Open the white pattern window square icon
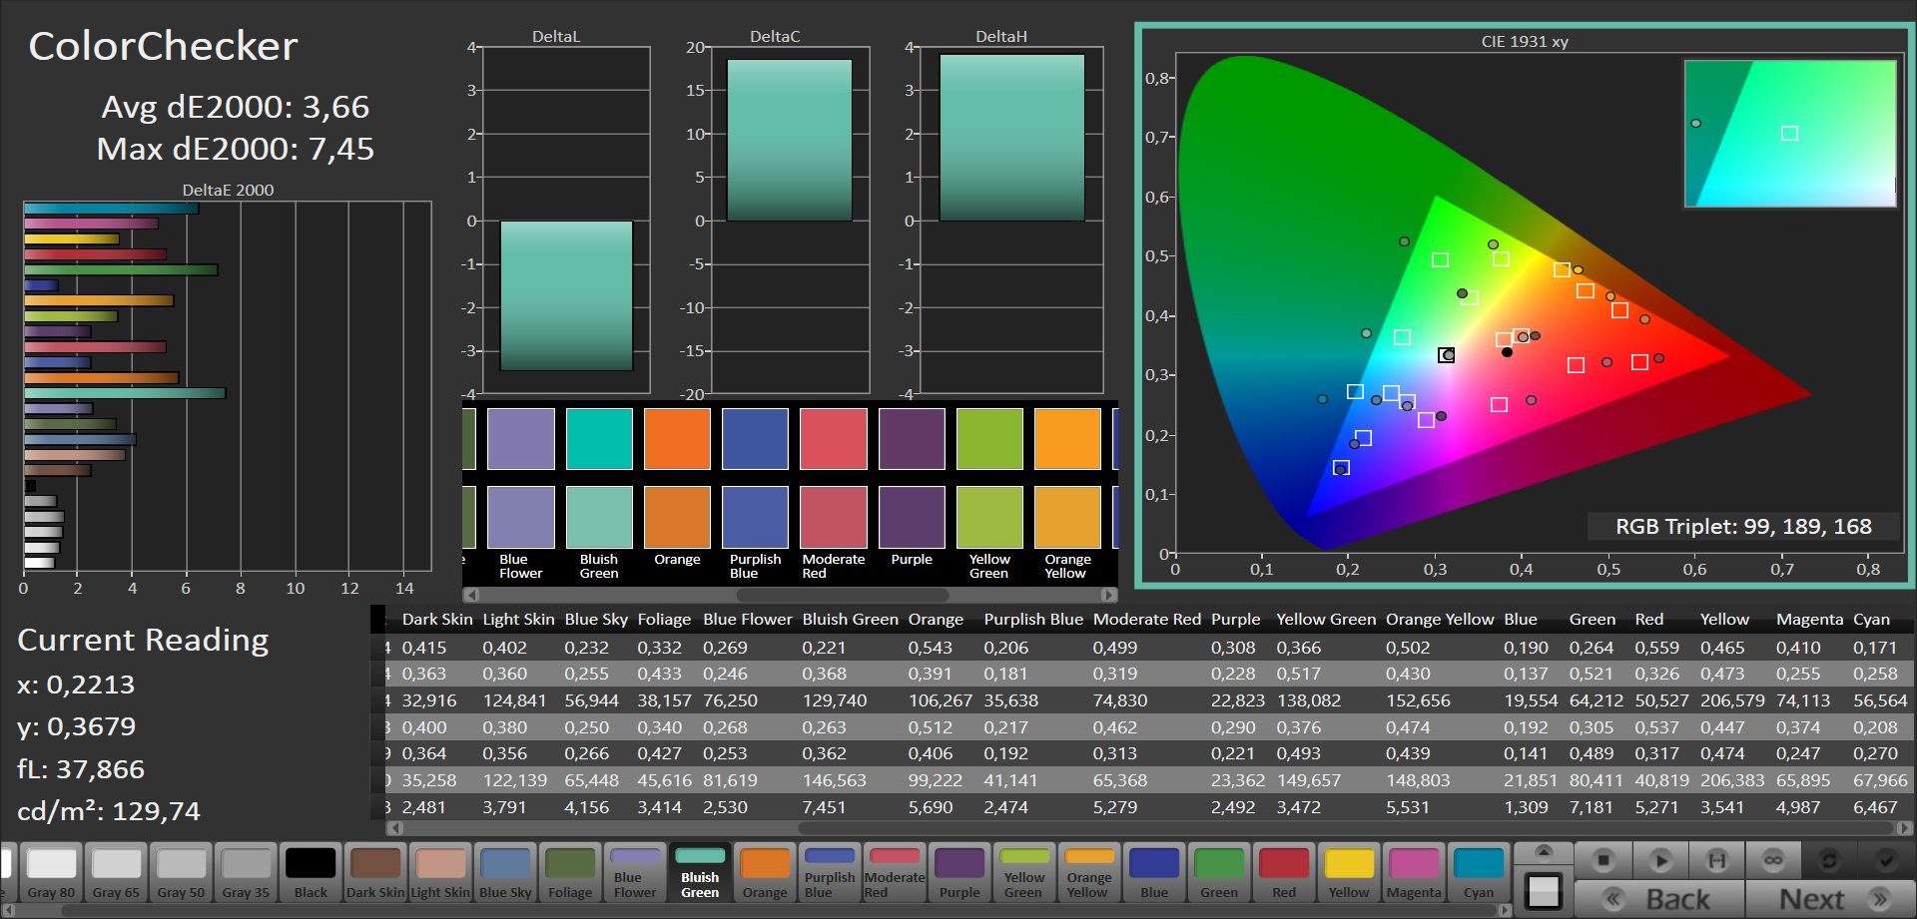 pyautogui.click(x=1544, y=891)
